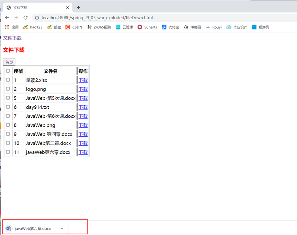
Task: Reload the page with the refresh icon
Action: click(25, 18)
